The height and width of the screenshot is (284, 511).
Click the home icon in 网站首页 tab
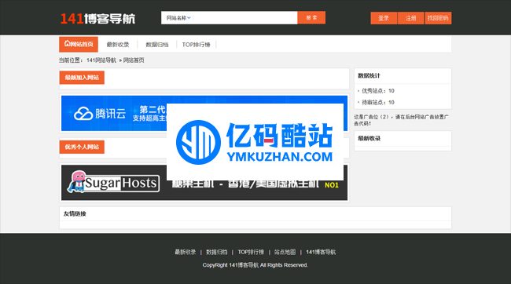[67, 44]
